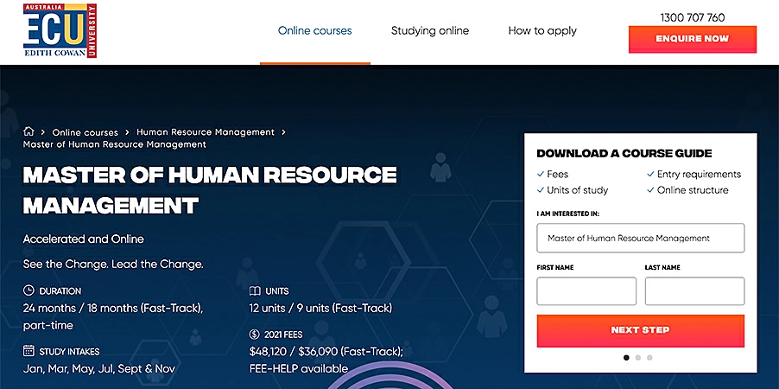The height and width of the screenshot is (389, 779).
Task: Click the 24 months / 18 months duration text
Action: click(113, 317)
